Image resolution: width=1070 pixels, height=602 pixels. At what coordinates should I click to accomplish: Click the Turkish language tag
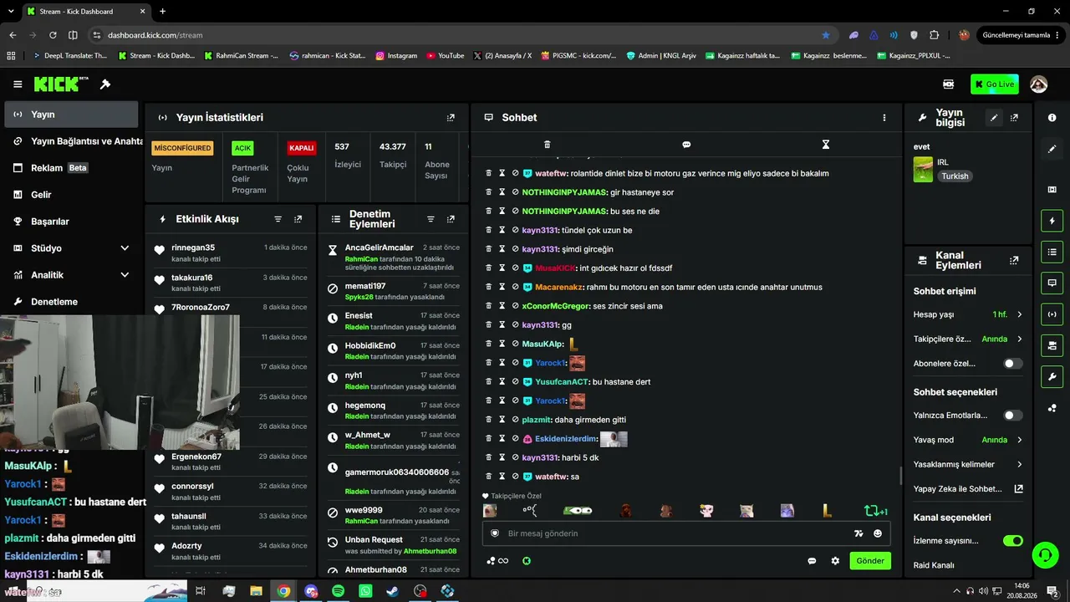pyautogui.click(x=955, y=176)
